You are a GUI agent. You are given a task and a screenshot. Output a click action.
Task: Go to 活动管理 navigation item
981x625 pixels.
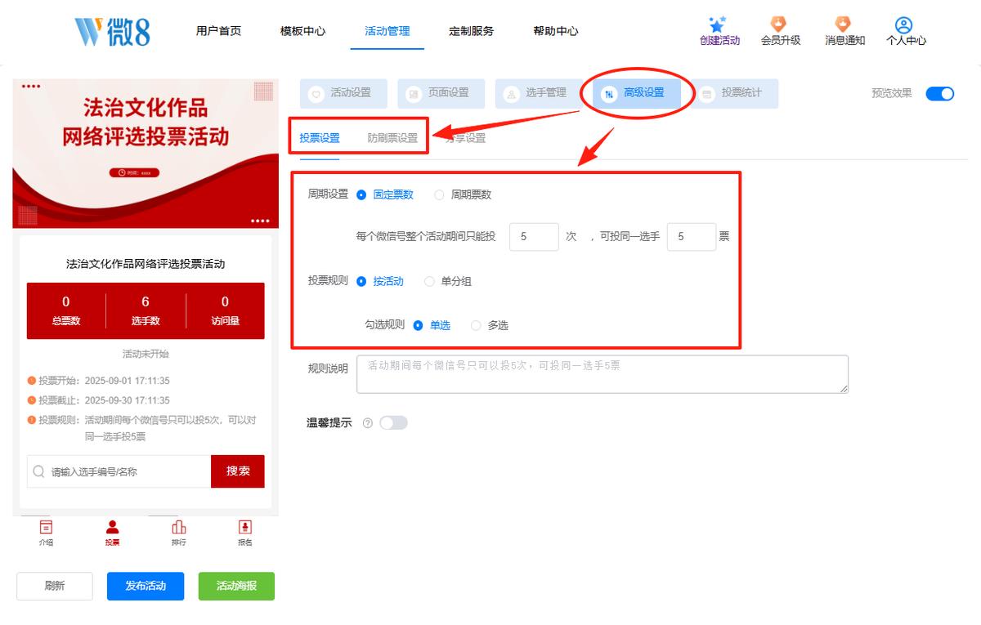coord(387,31)
